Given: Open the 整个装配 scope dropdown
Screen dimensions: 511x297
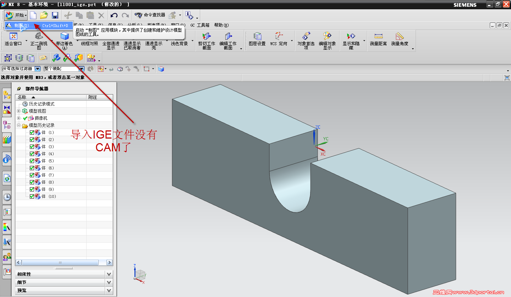Looking at the screenshot, I should pyautogui.click(x=81, y=69).
